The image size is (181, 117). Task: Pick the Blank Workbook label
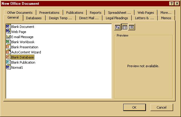tap(23, 42)
